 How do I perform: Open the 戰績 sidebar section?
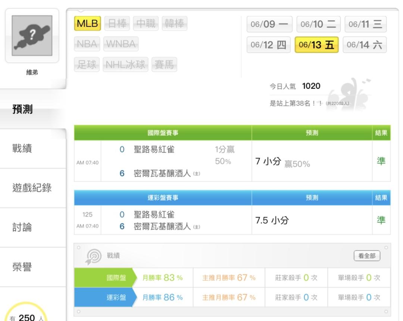pyautogui.click(x=33, y=149)
